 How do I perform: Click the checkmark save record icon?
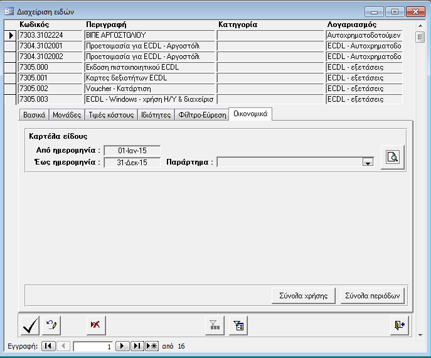pyautogui.click(x=30, y=325)
